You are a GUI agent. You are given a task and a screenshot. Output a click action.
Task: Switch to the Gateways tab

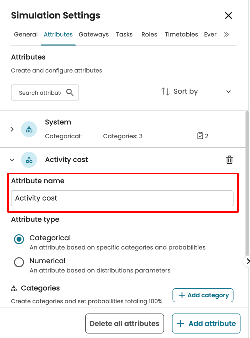point(93,34)
